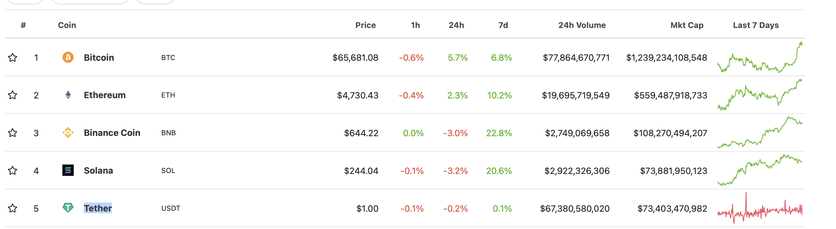Image resolution: width=836 pixels, height=229 pixels.
Task: Sort the table by Price column
Action: point(365,25)
